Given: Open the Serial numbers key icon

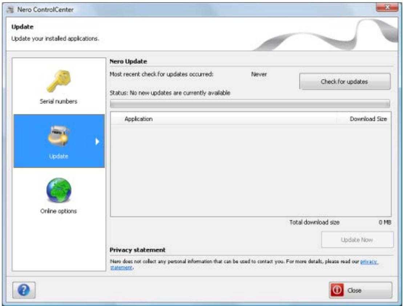Looking at the screenshot, I should tap(59, 81).
